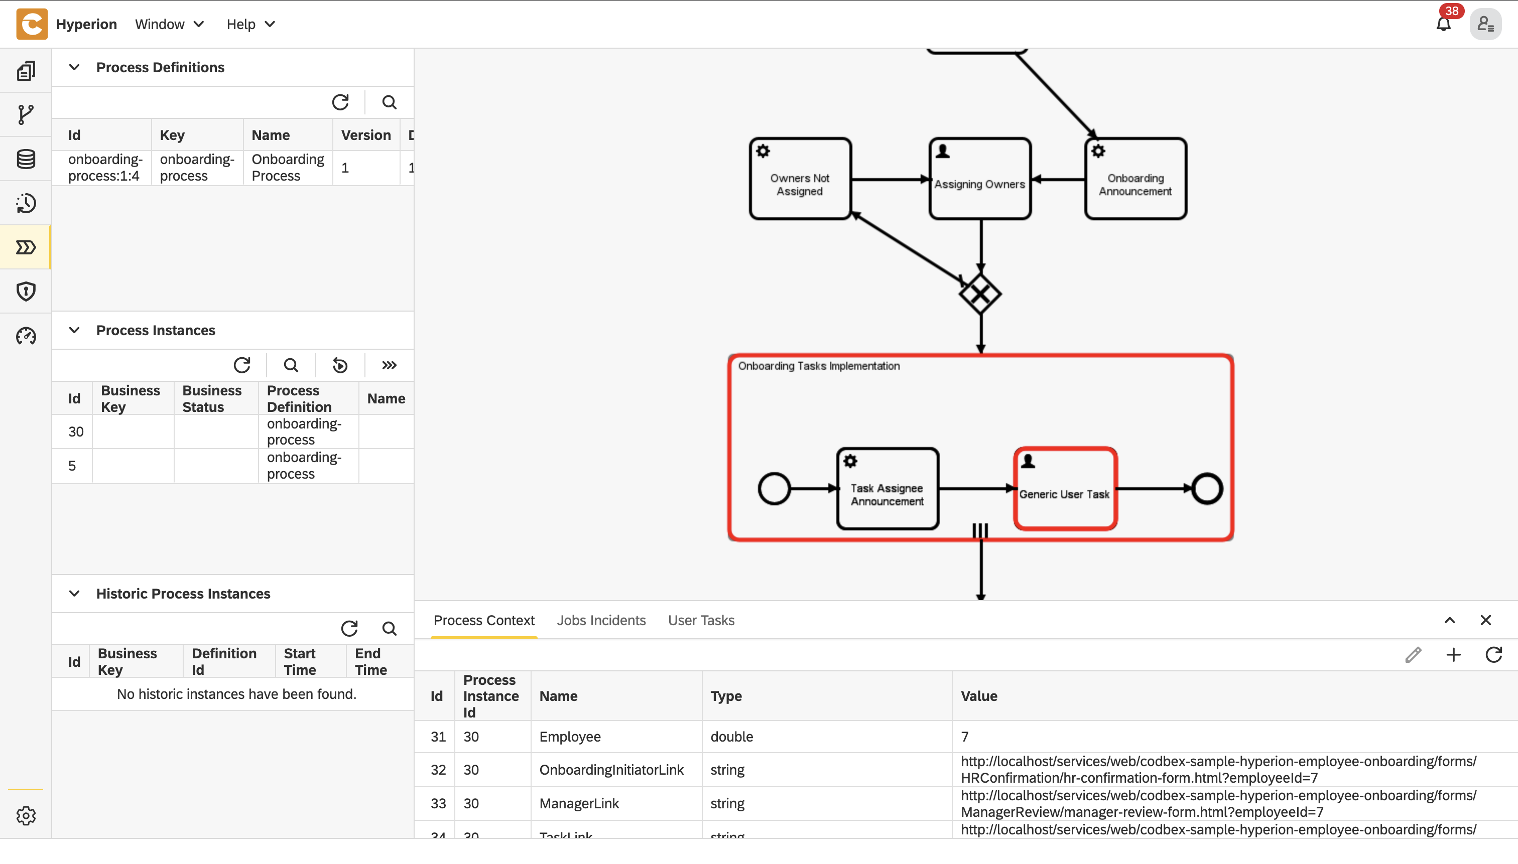Collapse the Process Instances section
Viewport: 1518px width, 864px height.
coord(74,330)
